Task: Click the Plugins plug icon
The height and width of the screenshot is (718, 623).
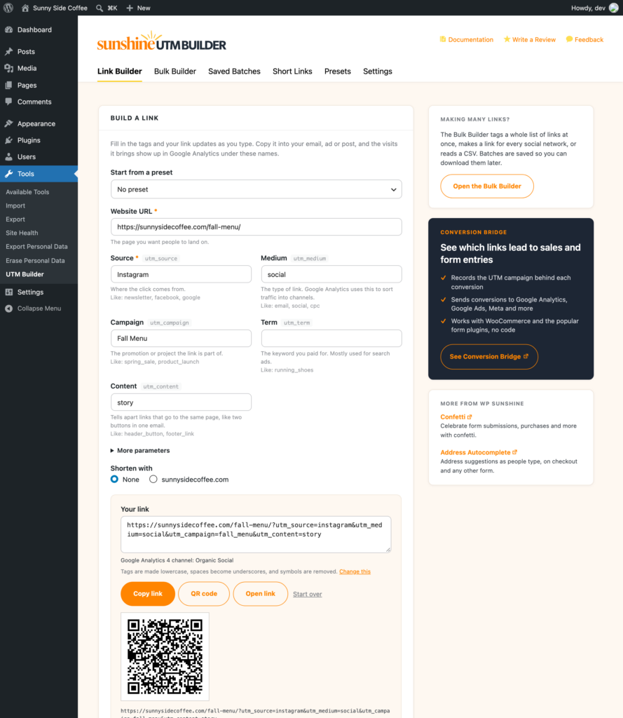Action: pos(8,140)
